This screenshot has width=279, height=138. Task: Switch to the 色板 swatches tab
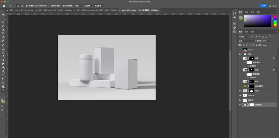246,12
